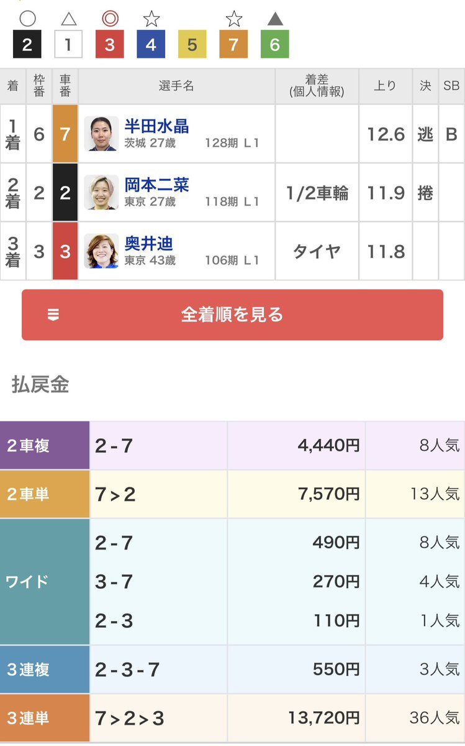465x746 pixels.
Task: Open 奥井迪 racer profile link
Action: (x=149, y=243)
